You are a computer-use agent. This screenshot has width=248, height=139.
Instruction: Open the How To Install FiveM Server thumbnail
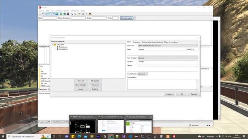[111, 124]
